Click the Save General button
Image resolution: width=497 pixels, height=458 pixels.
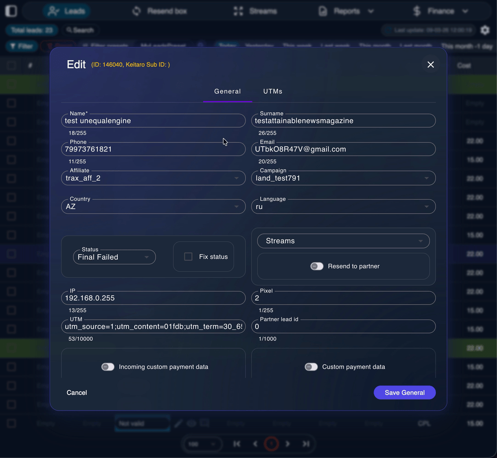tap(405, 392)
